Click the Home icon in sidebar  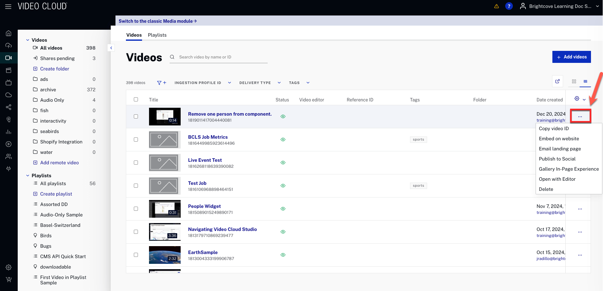coord(9,33)
